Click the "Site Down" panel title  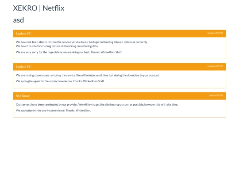point(23,96)
